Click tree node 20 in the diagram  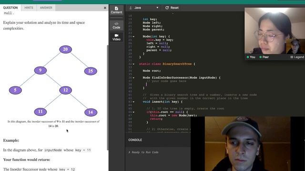pyautogui.click(x=66, y=49)
